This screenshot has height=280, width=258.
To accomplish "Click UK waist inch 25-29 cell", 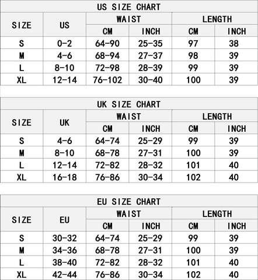I will click(150, 141).
